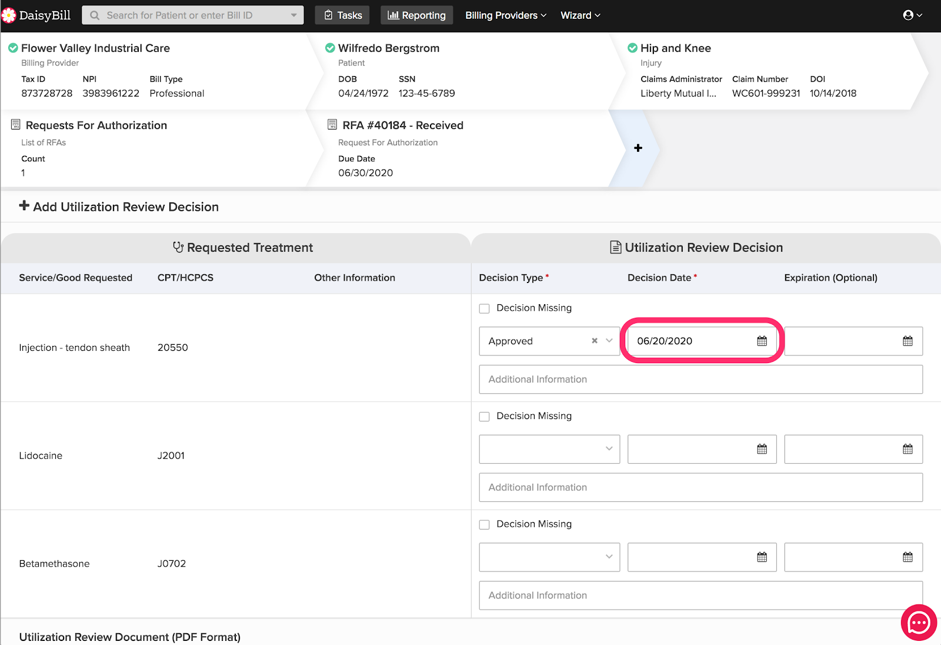Open the Billing Providers menu
The image size is (941, 645).
pos(506,15)
